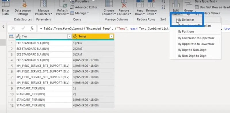Select the cell 4|8x5 (9:00 - 17:00)
The height and width of the screenshot is (113, 230).
pos(93,60)
